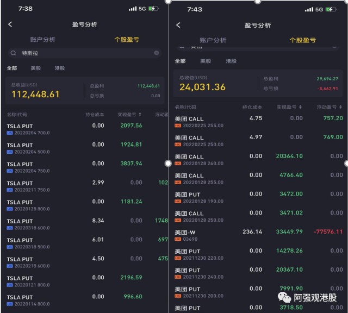The height and width of the screenshot is (313, 348).
Task: Open TSLA PUT 20220318 600.0 row
Action: (84, 224)
